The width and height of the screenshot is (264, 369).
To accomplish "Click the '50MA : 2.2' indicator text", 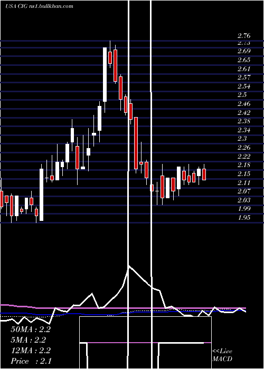I will click(31, 329).
